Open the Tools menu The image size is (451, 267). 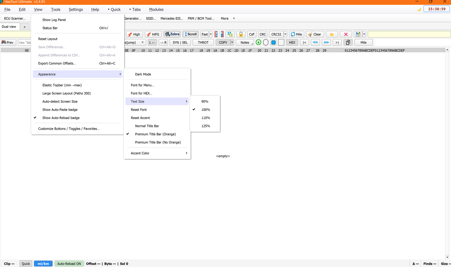56,9
